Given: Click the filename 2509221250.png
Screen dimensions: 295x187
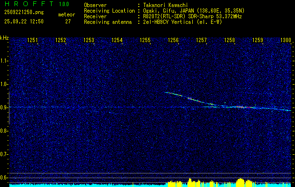Looking at the screenshot, I should pos(24,13).
